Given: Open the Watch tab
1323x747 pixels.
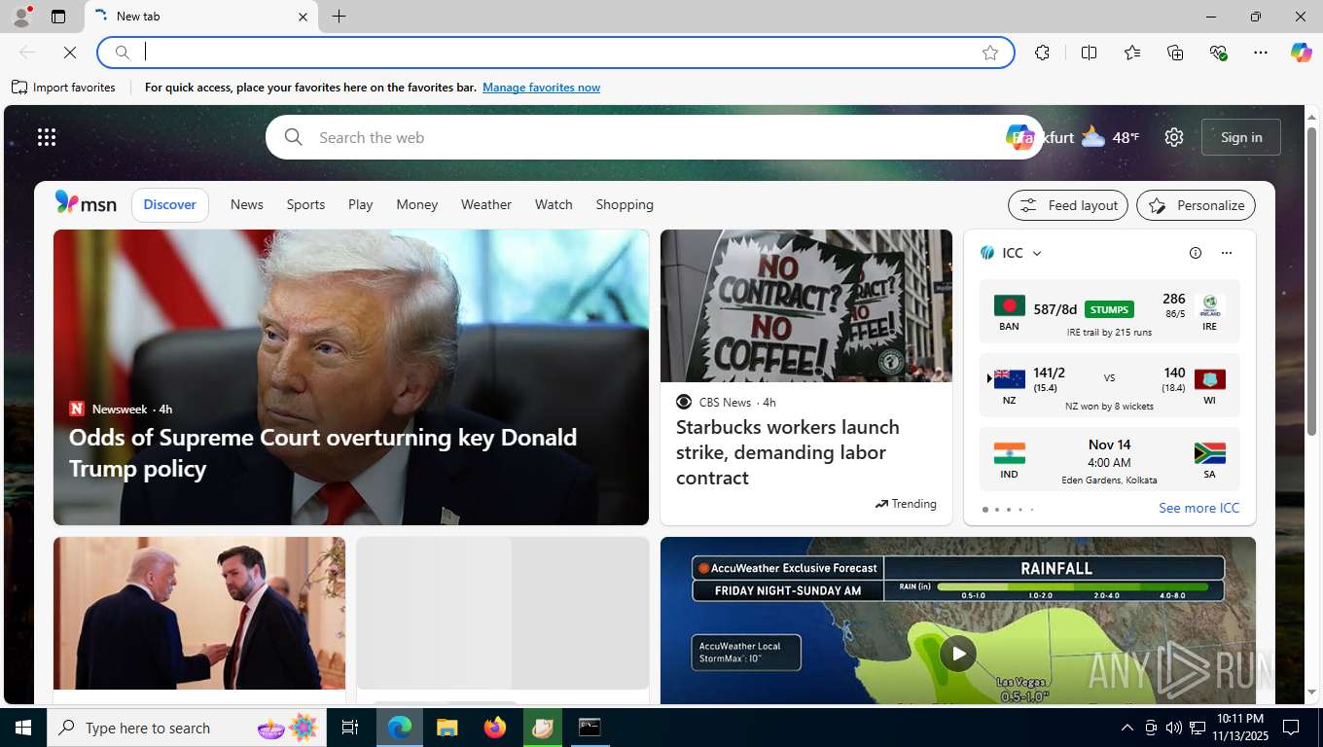Looking at the screenshot, I should point(554,204).
